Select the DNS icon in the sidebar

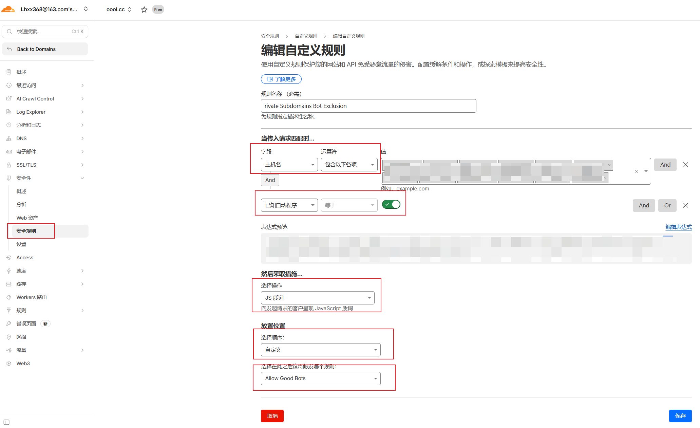tap(9, 138)
